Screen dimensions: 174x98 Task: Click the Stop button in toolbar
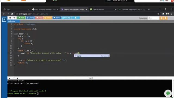pos(39,18)
